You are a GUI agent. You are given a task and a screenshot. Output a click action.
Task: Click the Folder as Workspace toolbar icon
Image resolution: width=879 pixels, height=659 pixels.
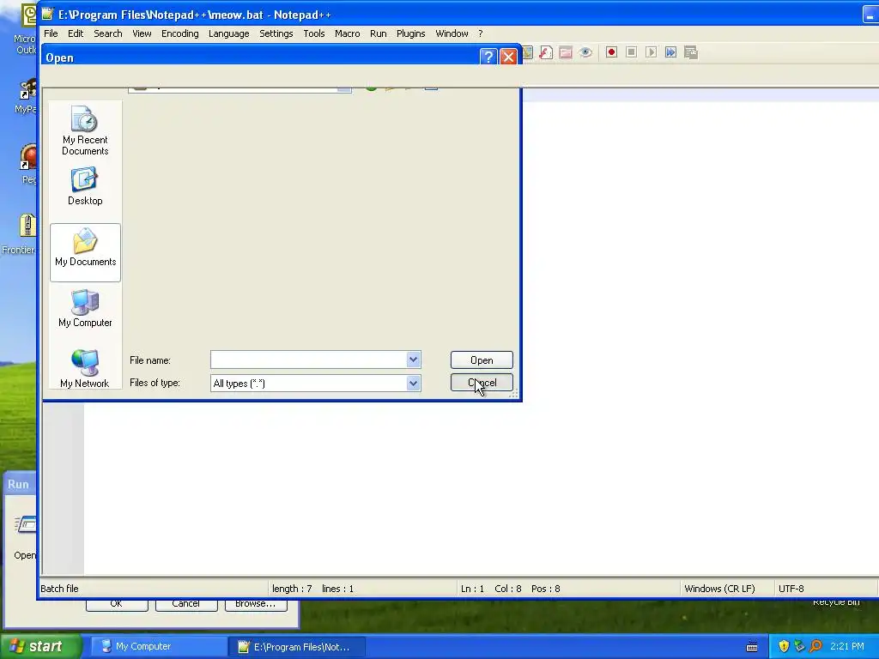(x=566, y=52)
